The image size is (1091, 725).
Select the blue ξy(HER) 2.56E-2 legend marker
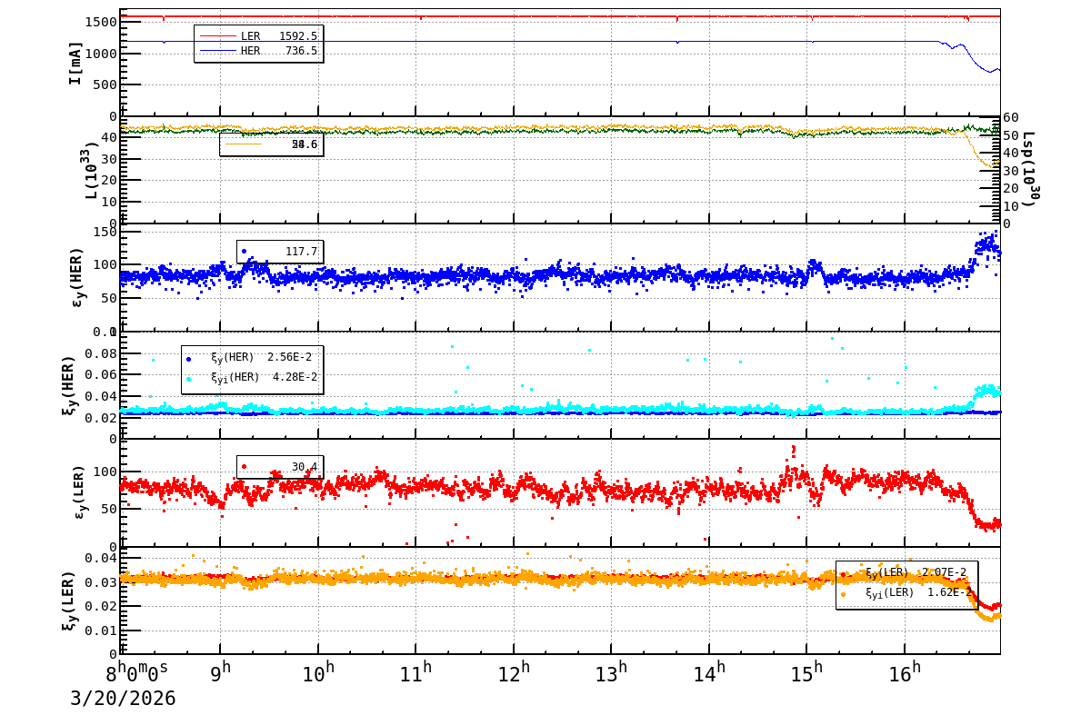coord(188,358)
